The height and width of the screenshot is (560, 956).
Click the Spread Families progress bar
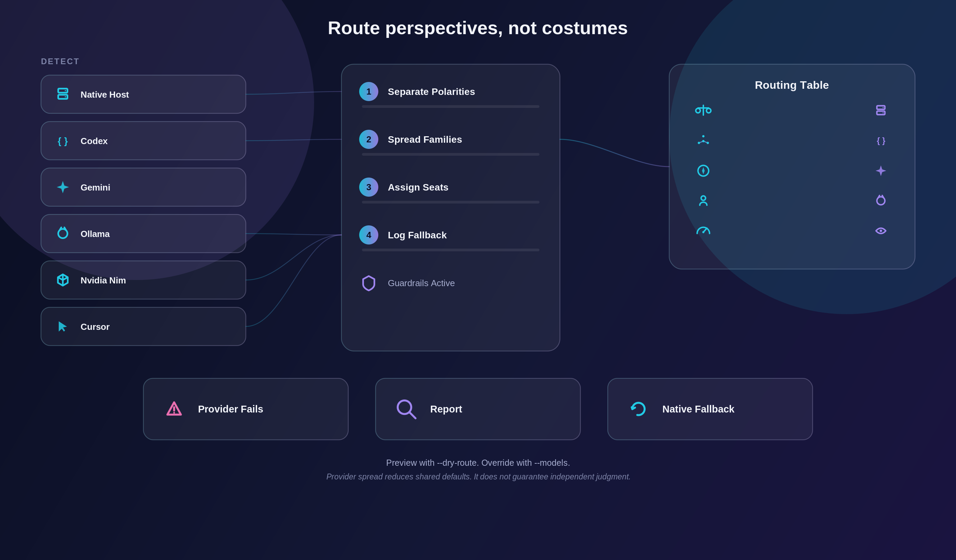pos(451,154)
